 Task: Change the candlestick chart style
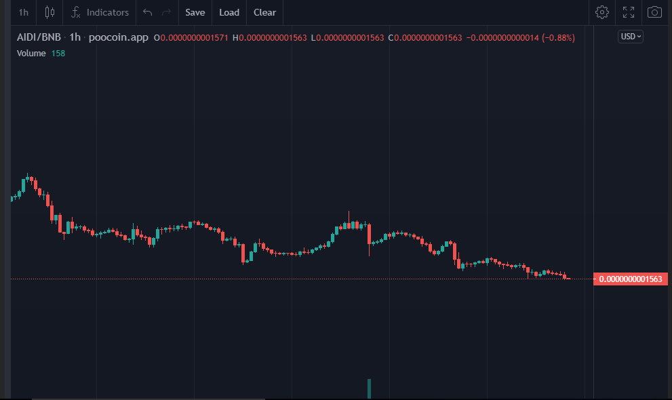[50, 12]
